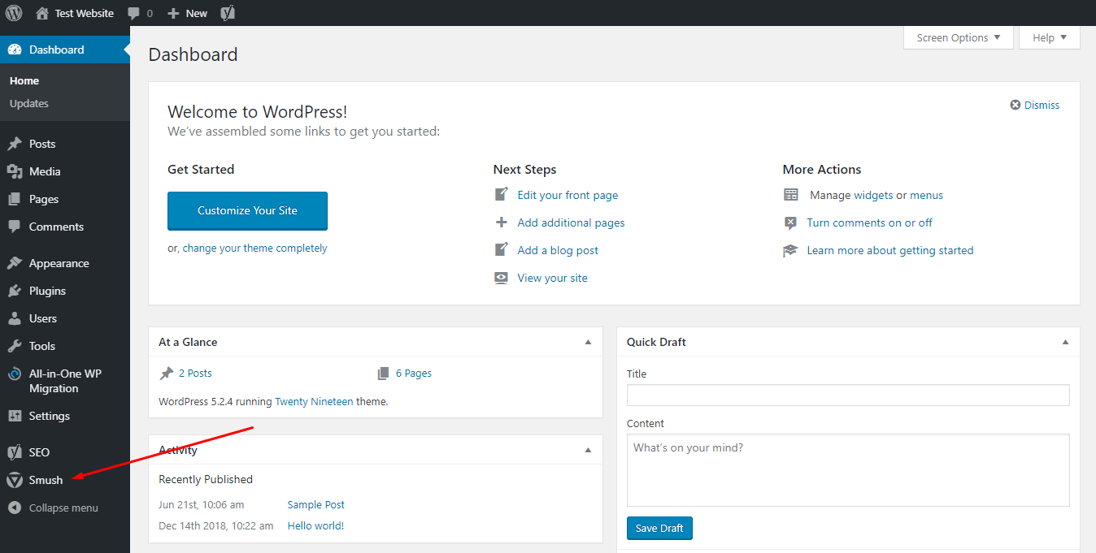Click the WordPress logo in admin bar
The image size is (1096, 553).
pos(14,13)
